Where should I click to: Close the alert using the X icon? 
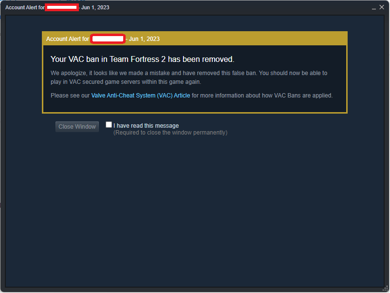coord(382,7)
